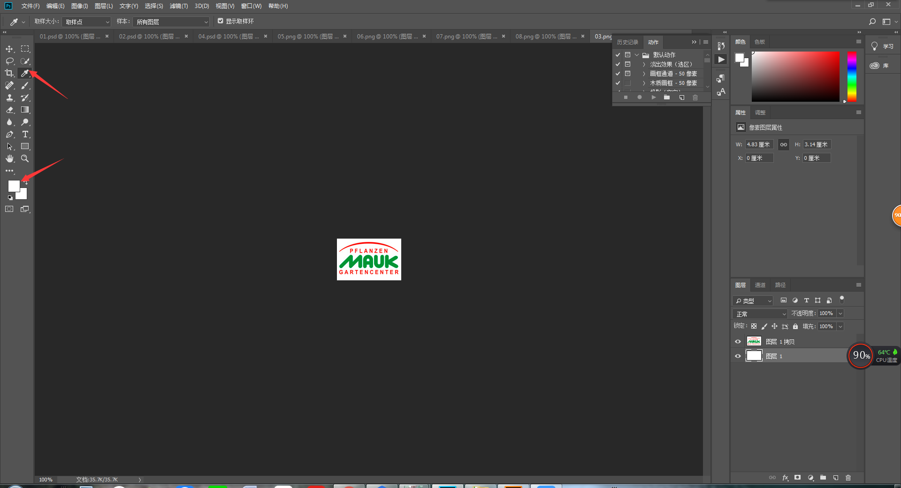Lock all attributes of the layer

pyautogui.click(x=795, y=326)
